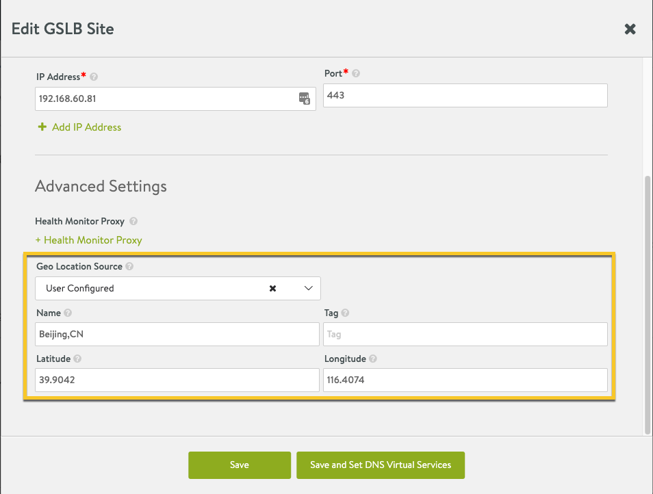Add a Health Monitor Proxy
653x494 pixels.
[89, 240]
